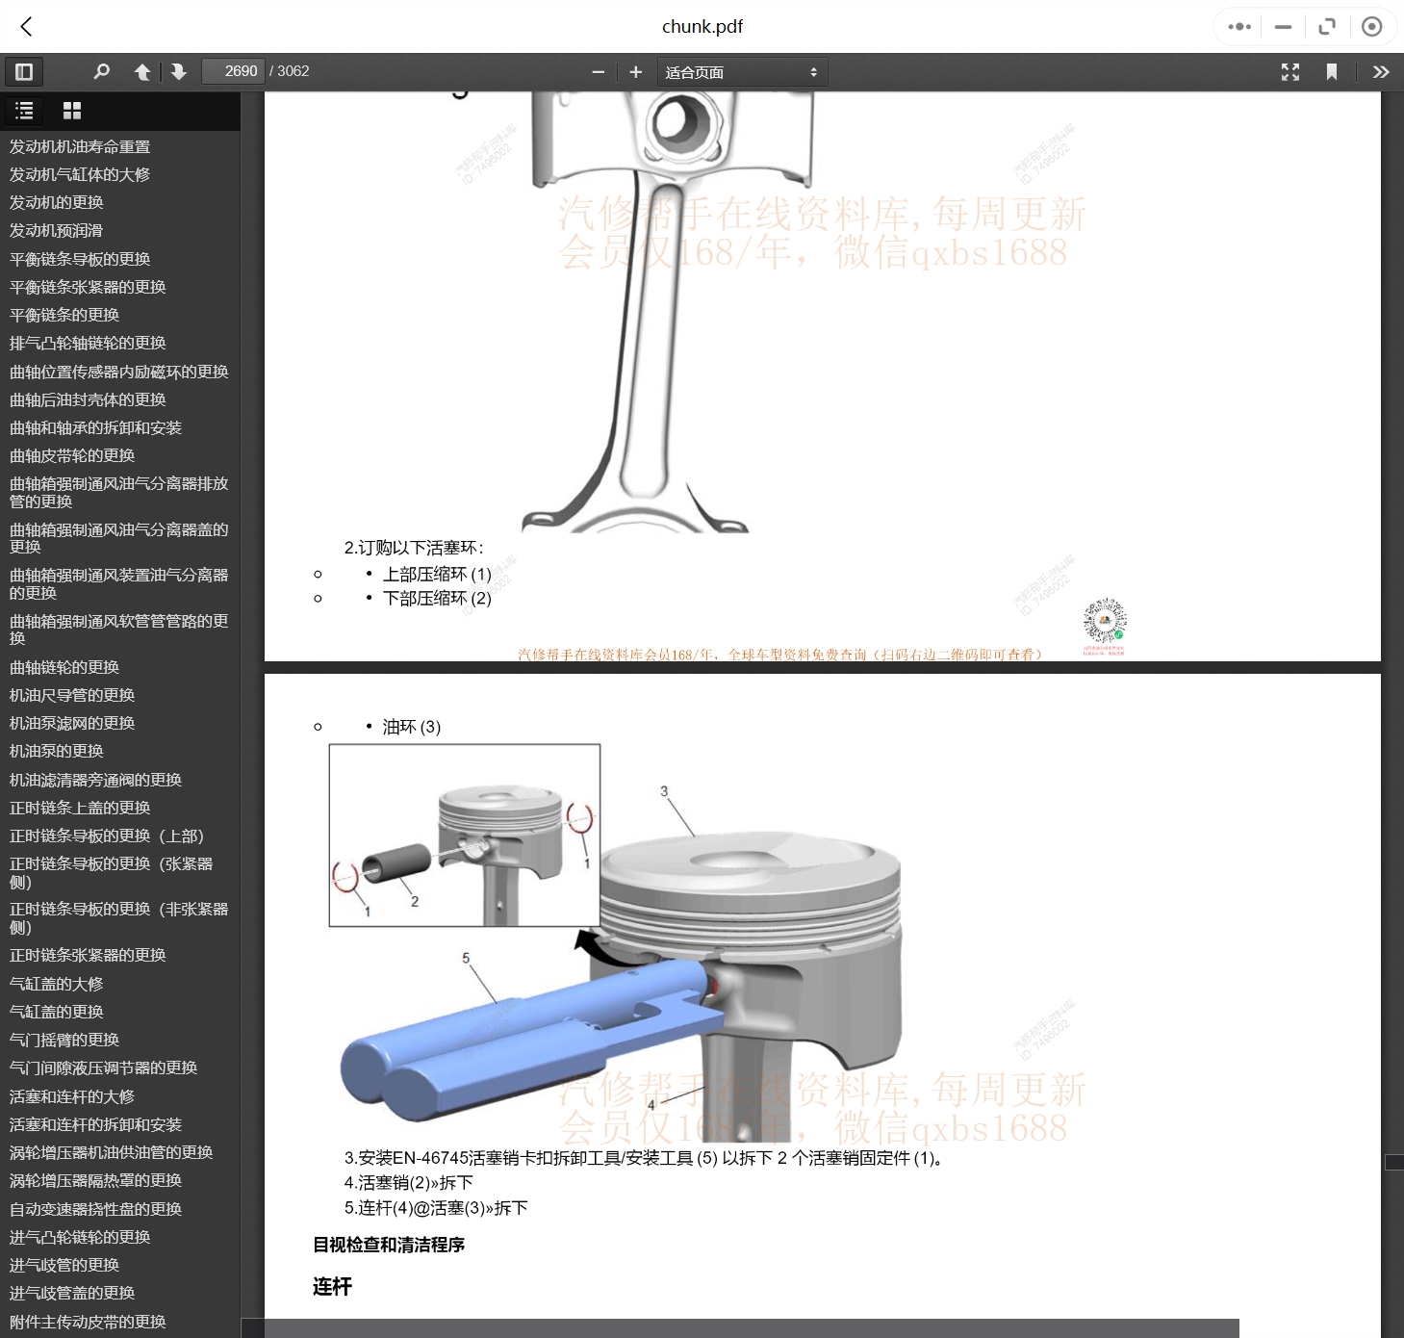Expand more tools with the double chevron

[x=1381, y=71]
